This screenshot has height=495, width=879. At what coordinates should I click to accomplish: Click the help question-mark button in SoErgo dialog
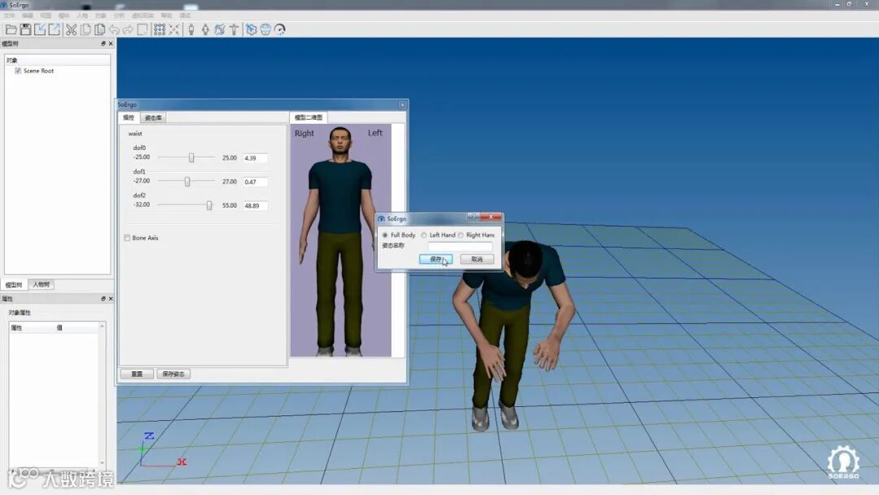473,217
